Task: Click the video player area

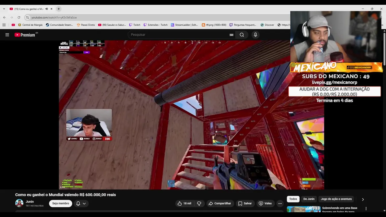Action: pyautogui.click(x=191, y=115)
